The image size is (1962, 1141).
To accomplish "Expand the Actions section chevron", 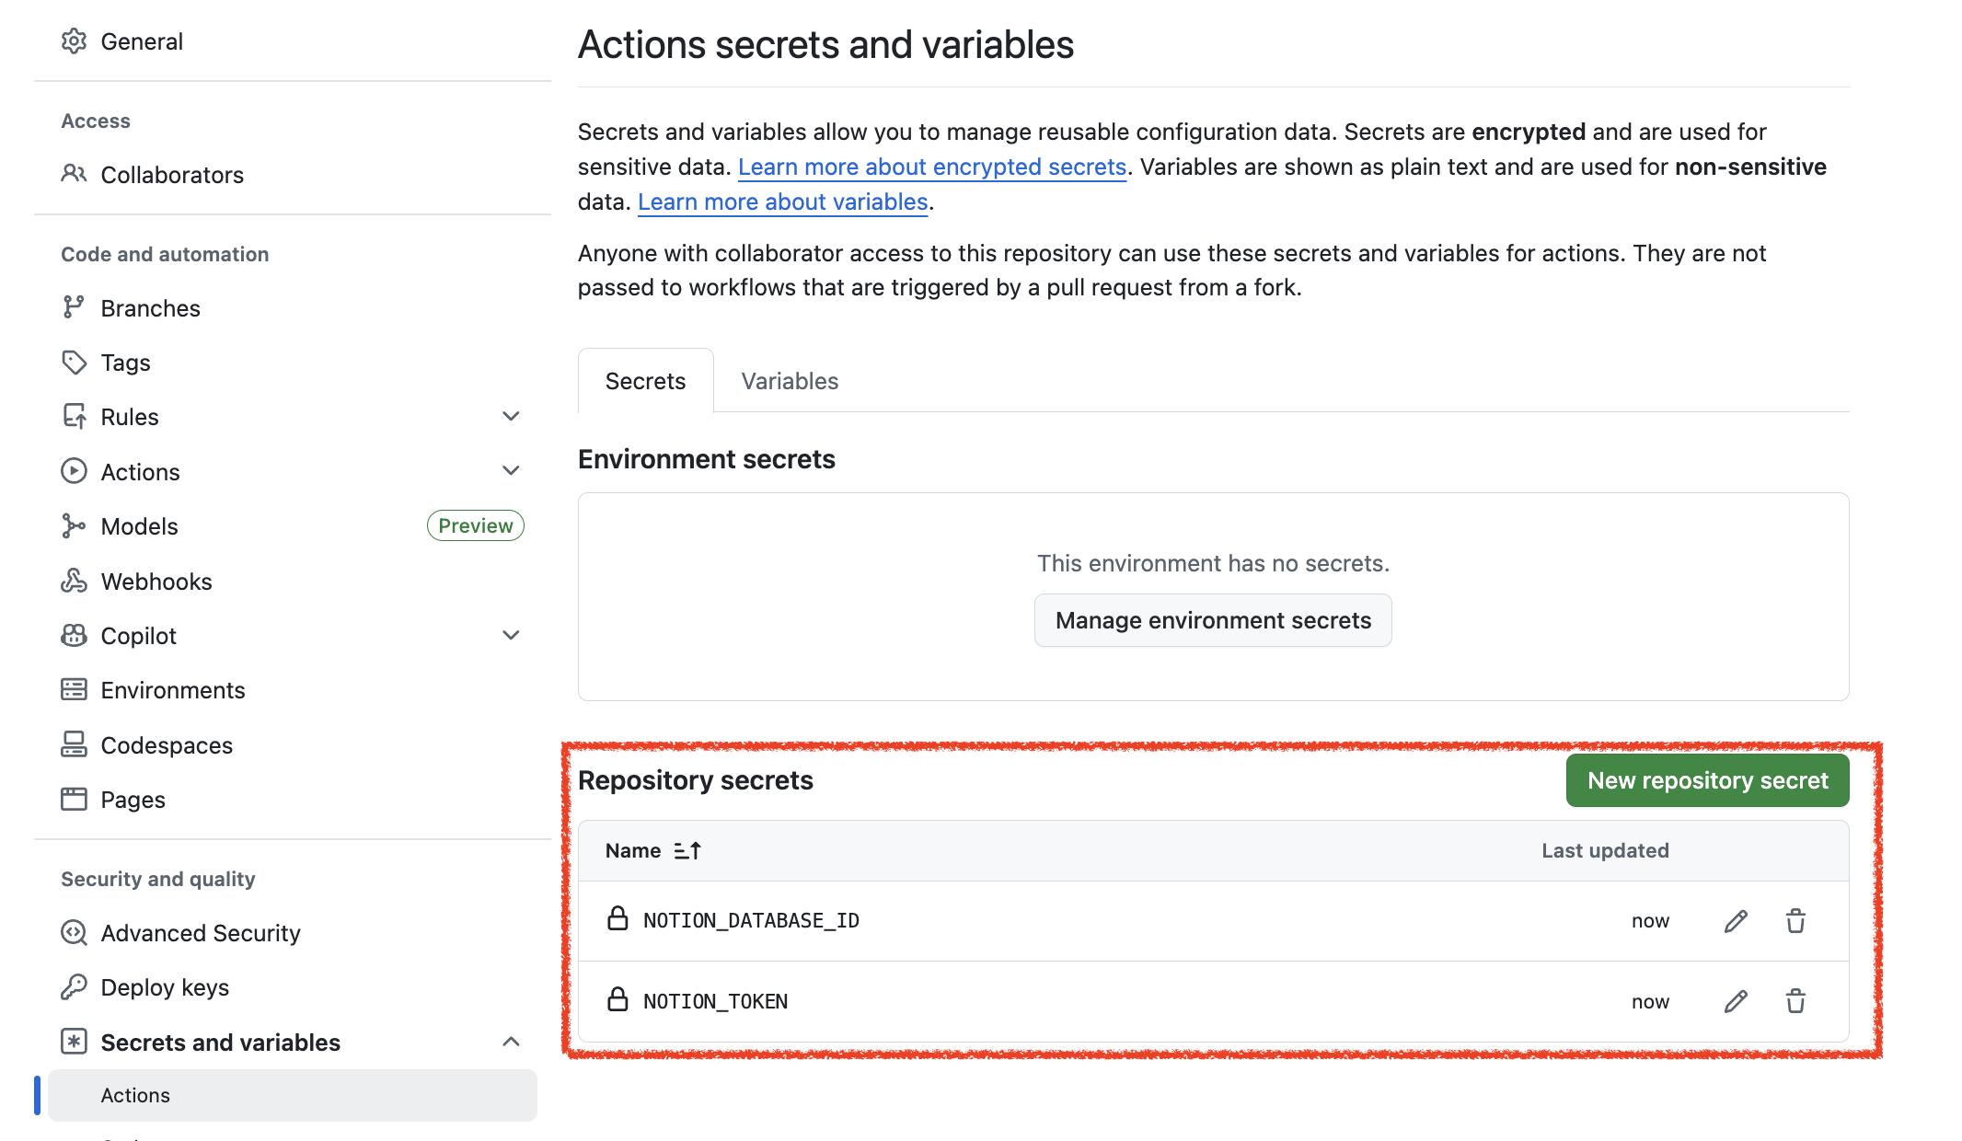I will point(511,471).
